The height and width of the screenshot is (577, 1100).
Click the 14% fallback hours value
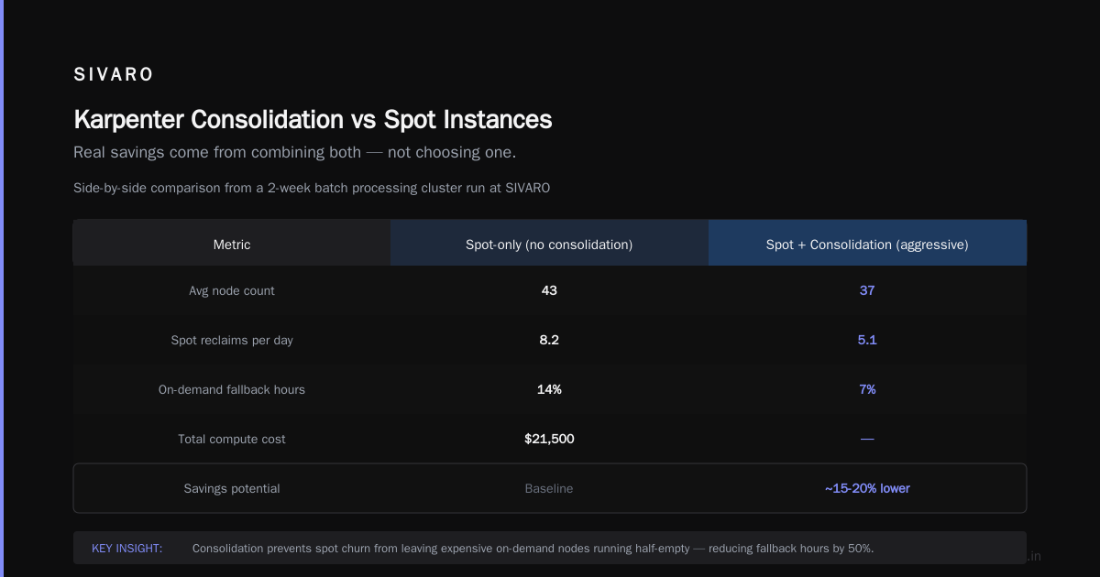(549, 389)
